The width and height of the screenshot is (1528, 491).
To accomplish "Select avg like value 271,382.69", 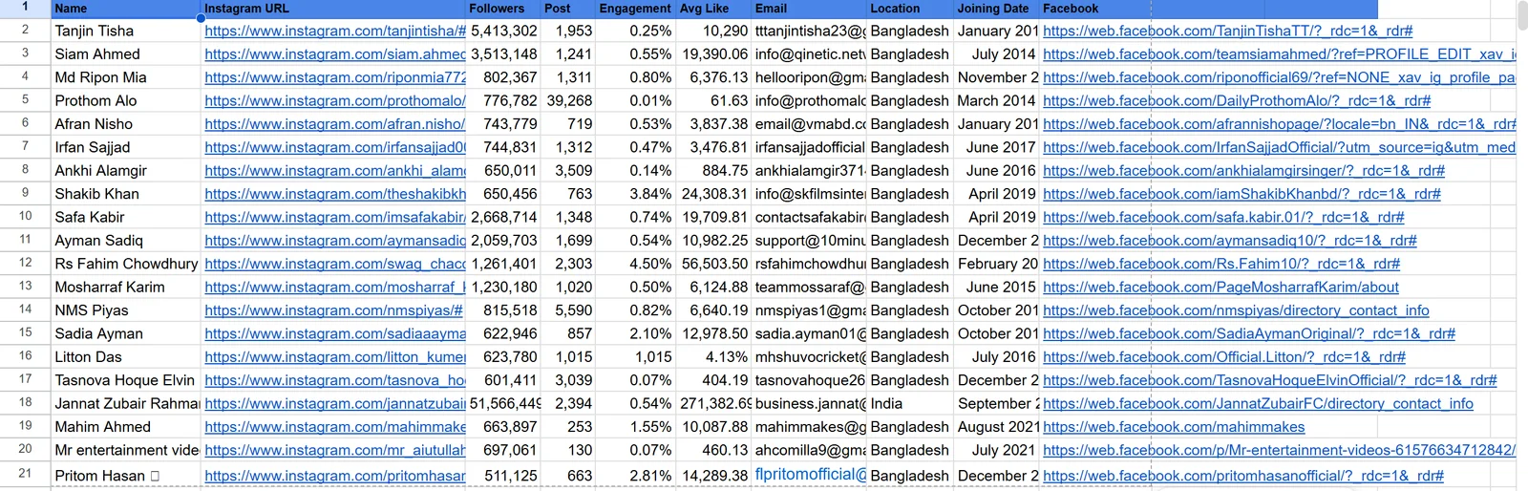I will click(713, 404).
